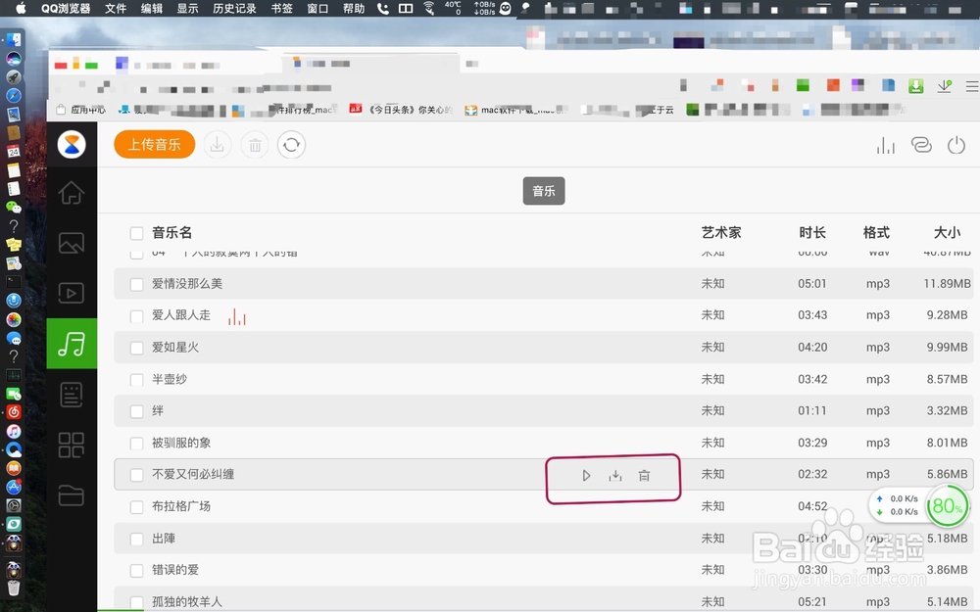
Task: Check the box for 爱人跟人走
Action: [137, 316]
